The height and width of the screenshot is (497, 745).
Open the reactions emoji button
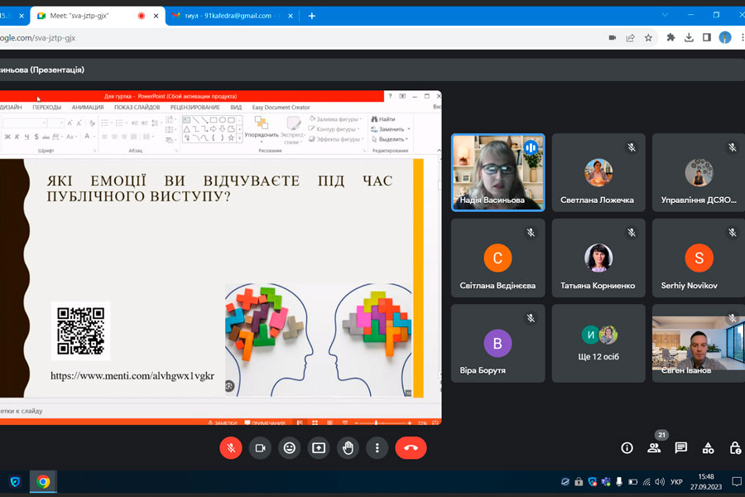click(x=289, y=447)
